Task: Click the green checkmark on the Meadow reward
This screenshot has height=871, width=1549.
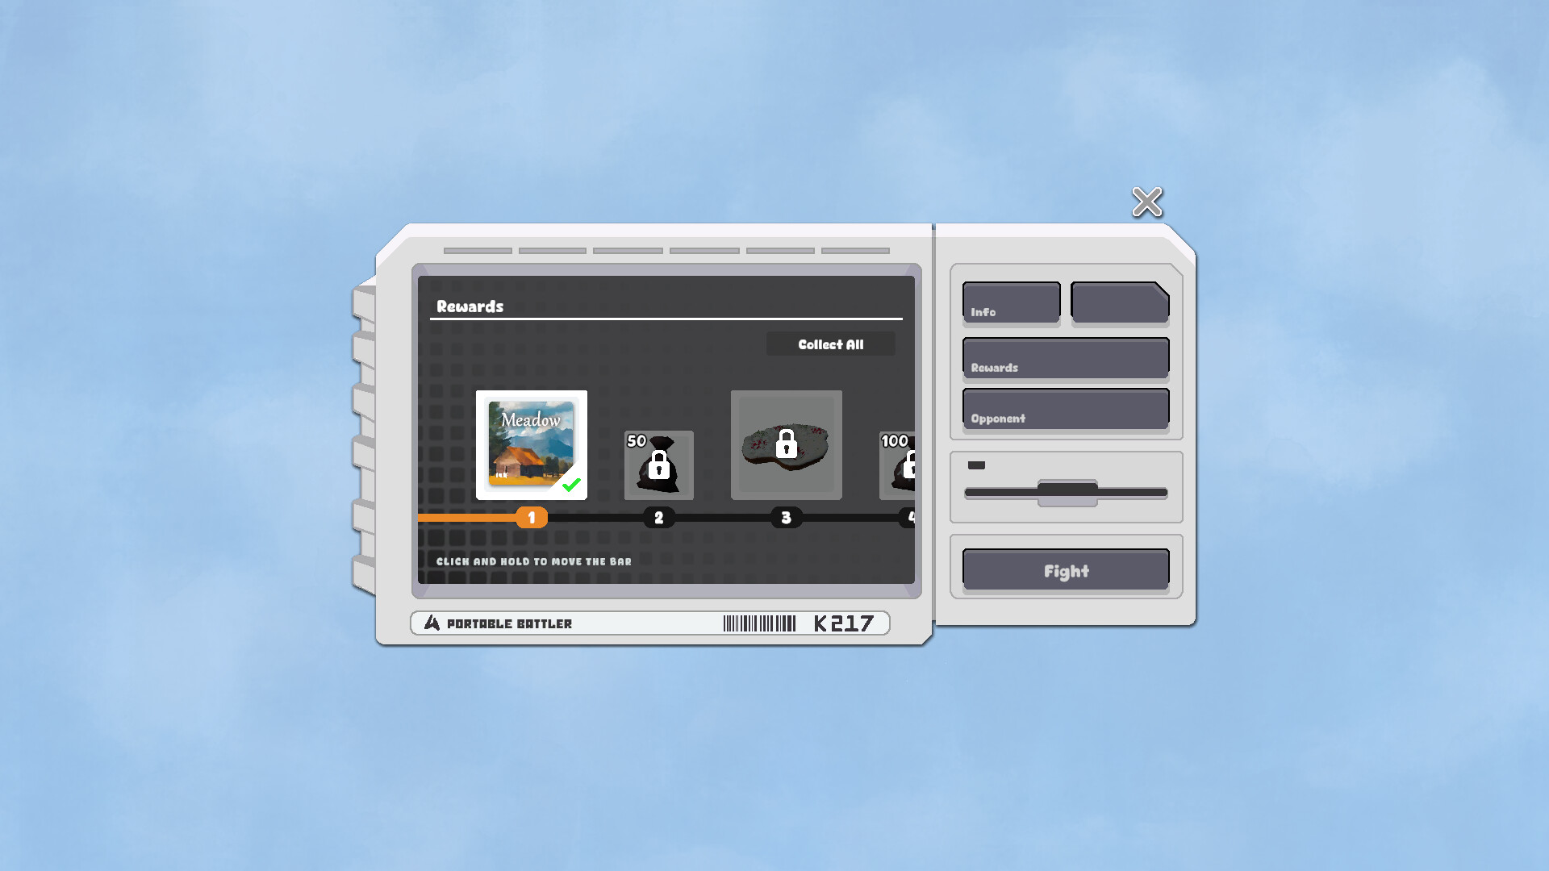Action: click(572, 483)
